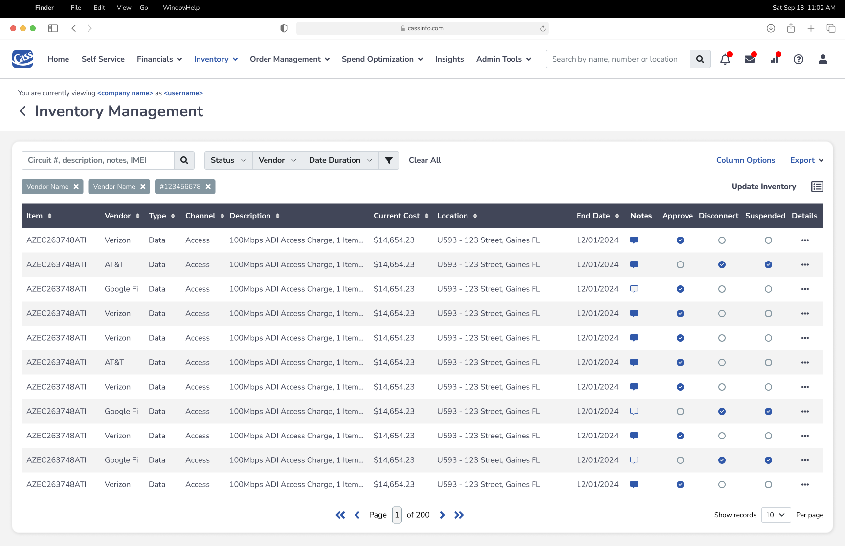Screen dimensions: 845x546
Task: Open the Date Duration dropdown
Action: (x=340, y=160)
